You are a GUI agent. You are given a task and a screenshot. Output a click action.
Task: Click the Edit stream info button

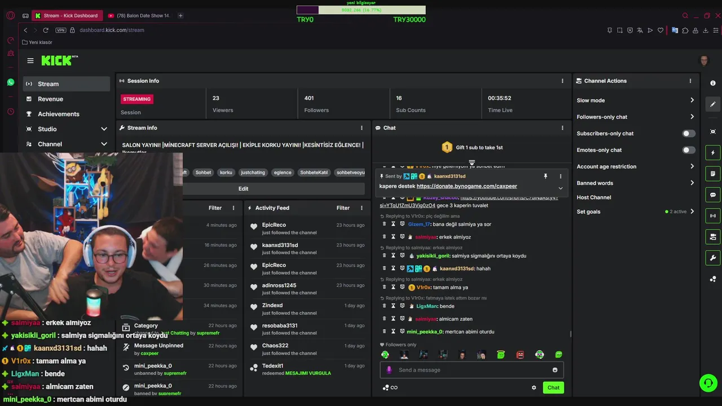[x=243, y=189]
